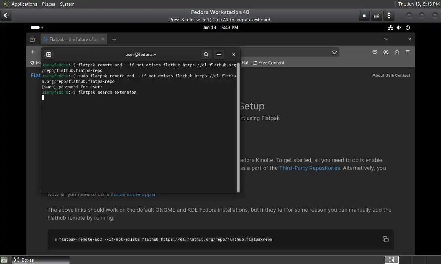Click the Fedora muted volume icon
The height and width of the screenshot is (264, 441).
[x=399, y=27]
